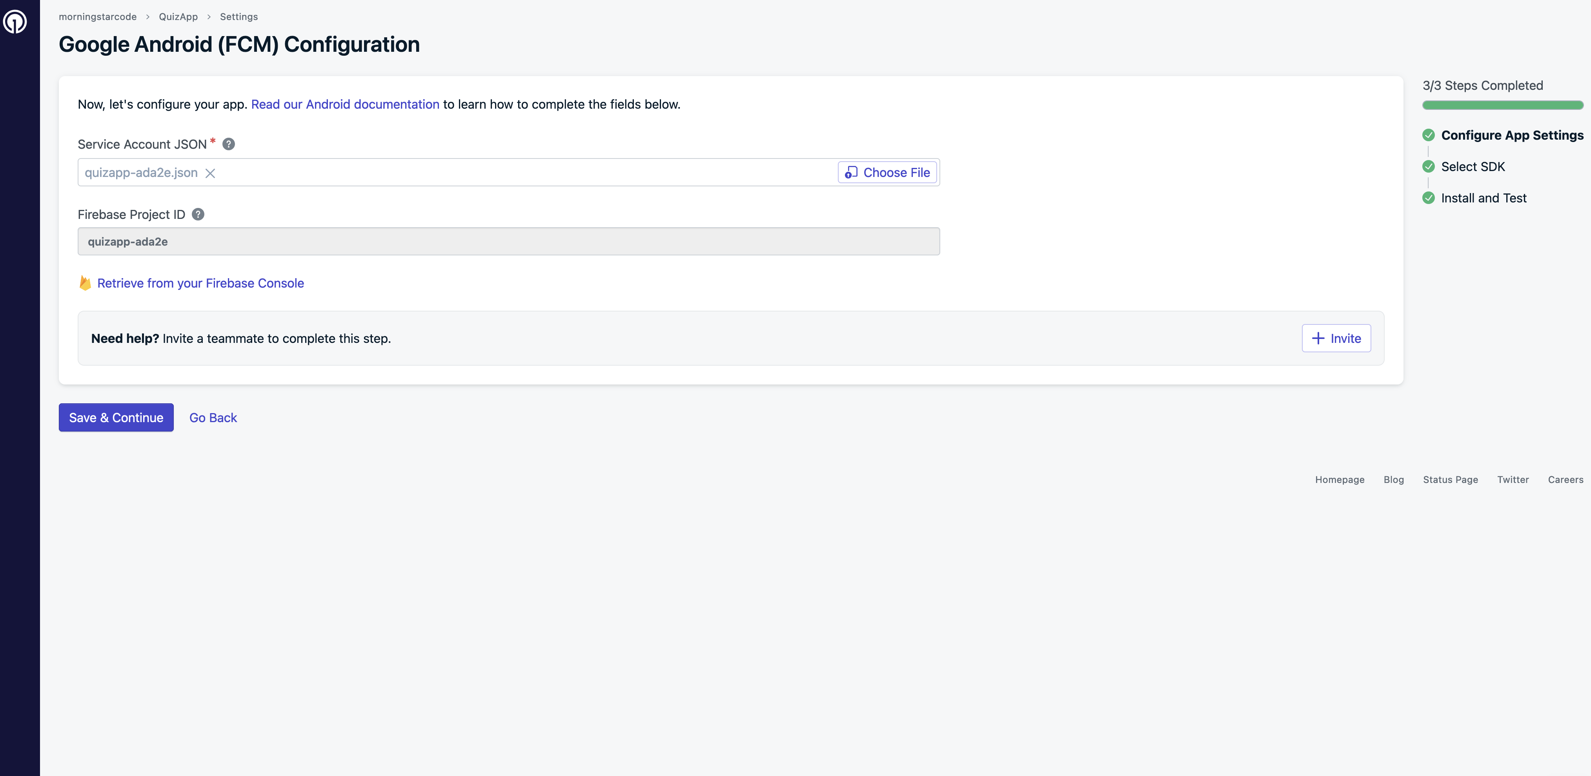Select the Select SDK step
This screenshot has height=776, width=1591.
tap(1473, 167)
